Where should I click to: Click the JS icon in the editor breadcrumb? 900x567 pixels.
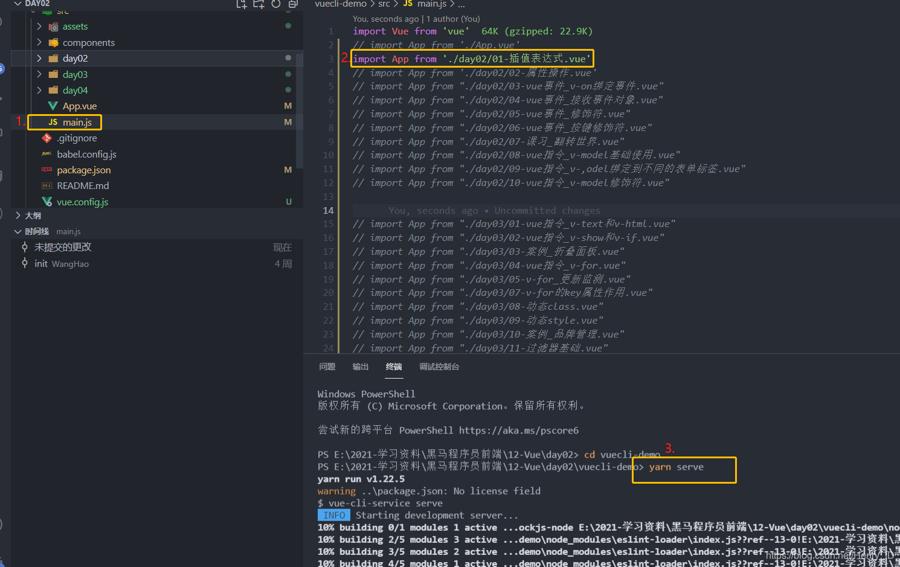(408, 4)
